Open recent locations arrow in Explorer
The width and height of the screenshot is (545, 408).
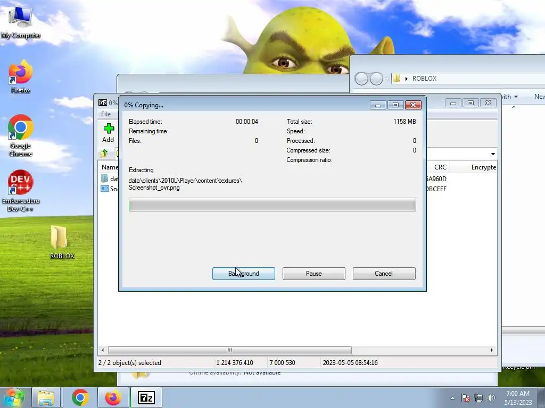click(387, 79)
